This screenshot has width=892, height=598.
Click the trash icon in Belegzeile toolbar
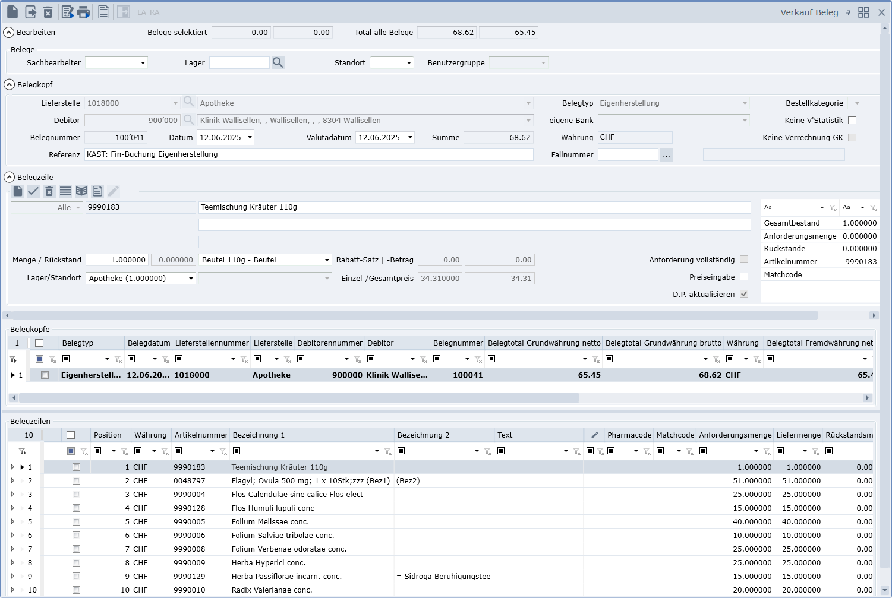49,191
